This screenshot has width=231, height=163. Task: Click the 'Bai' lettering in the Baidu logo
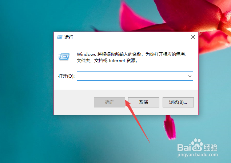(184, 147)
